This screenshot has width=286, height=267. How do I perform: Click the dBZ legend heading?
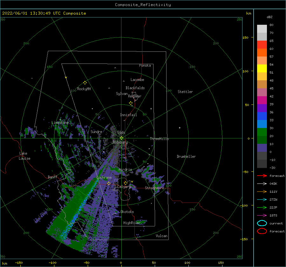(269, 17)
